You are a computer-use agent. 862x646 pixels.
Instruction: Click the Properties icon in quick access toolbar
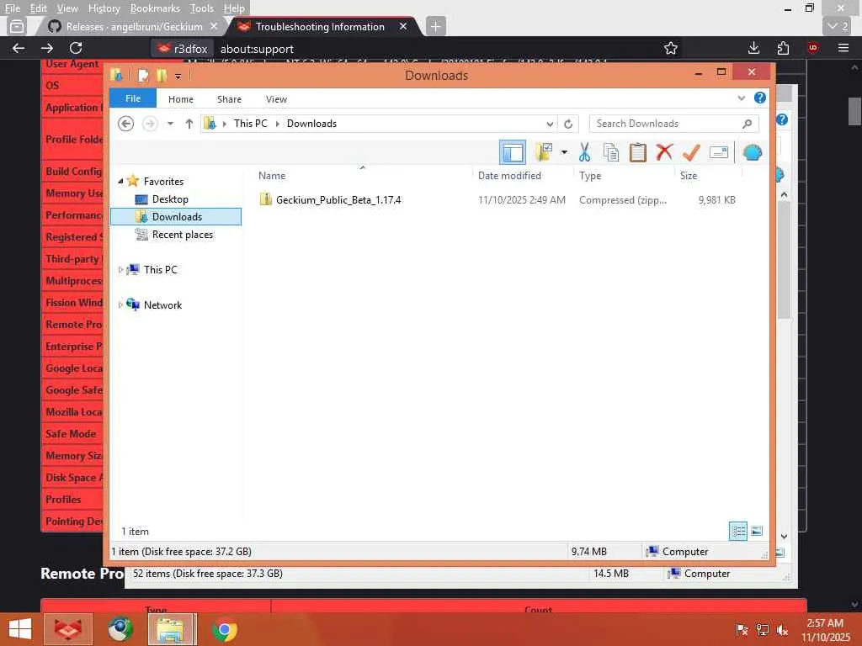click(143, 76)
